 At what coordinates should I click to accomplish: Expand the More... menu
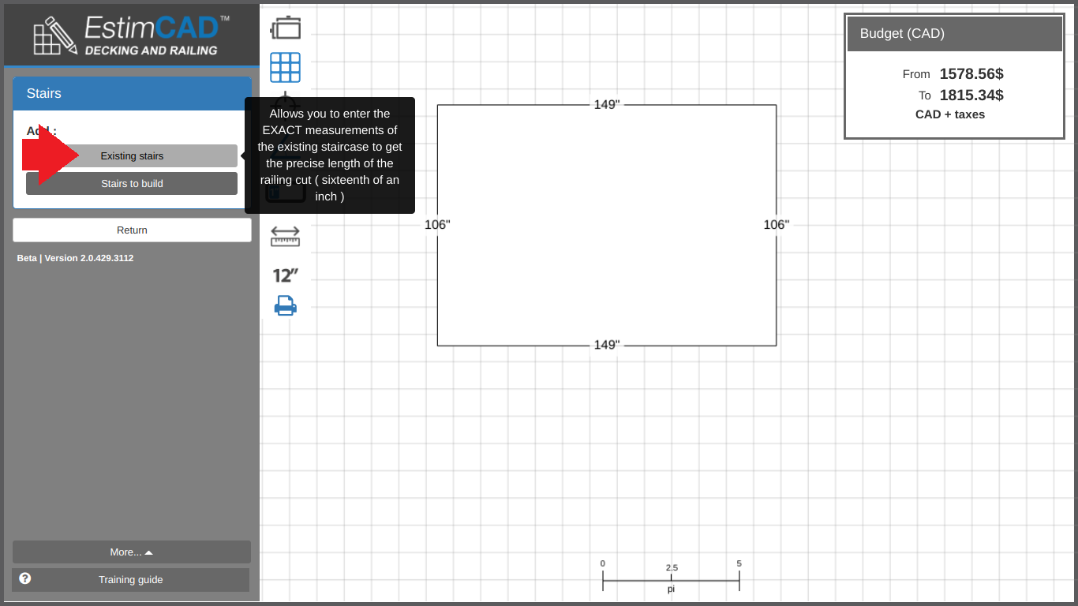coord(132,552)
